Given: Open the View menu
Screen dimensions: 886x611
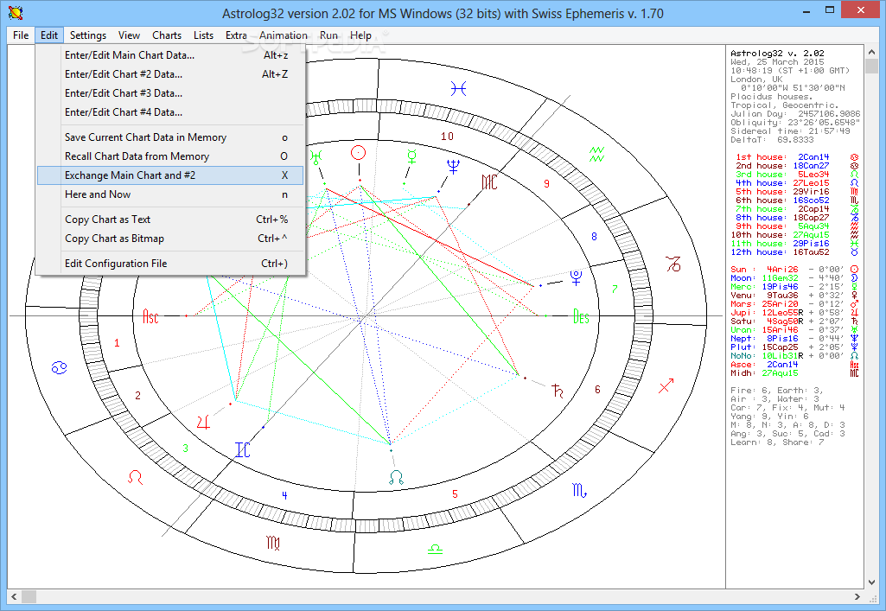Looking at the screenshot, I should 129,35.
